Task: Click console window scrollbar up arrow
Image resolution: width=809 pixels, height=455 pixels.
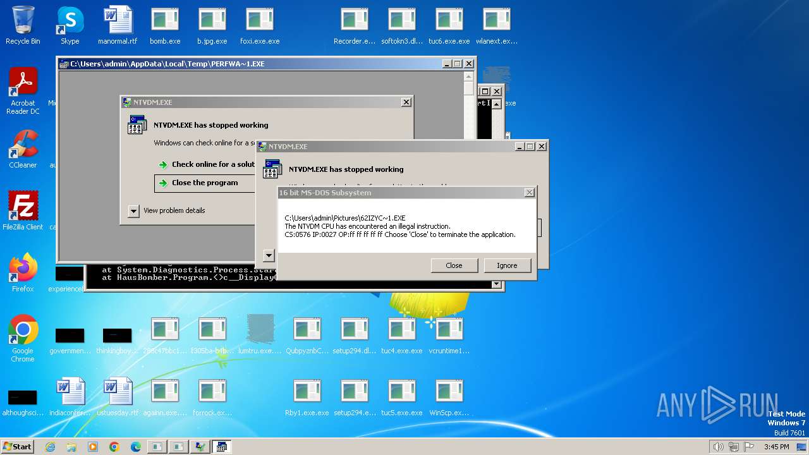Action: click(497, 104)
